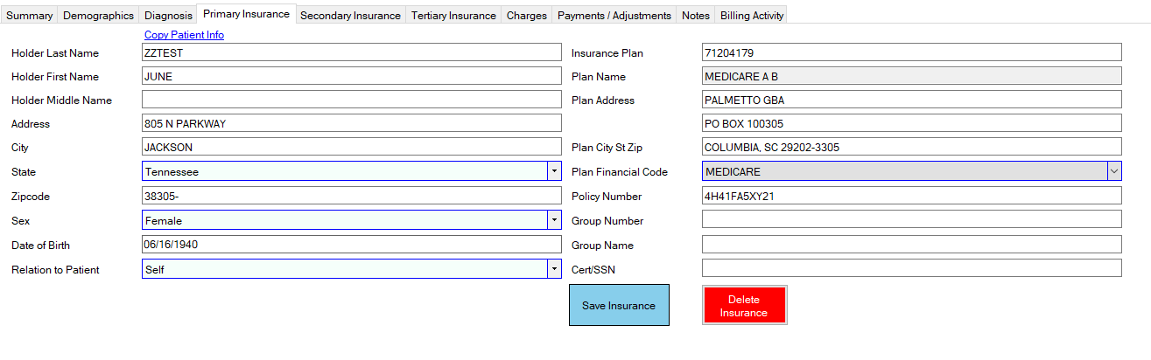Expand the Plan Financial Code dropdown

pos(1114,172)
